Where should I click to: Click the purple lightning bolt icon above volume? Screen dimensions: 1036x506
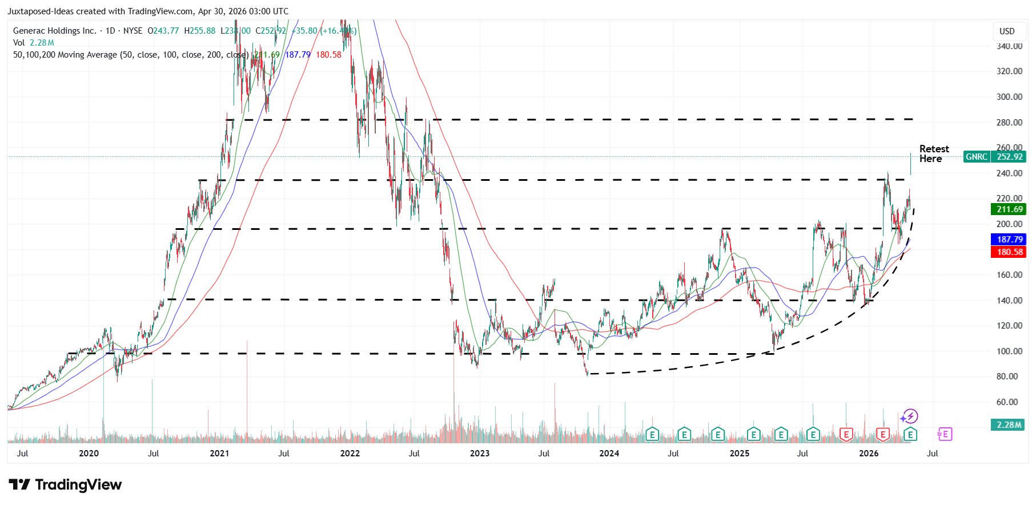coord(909,416)
